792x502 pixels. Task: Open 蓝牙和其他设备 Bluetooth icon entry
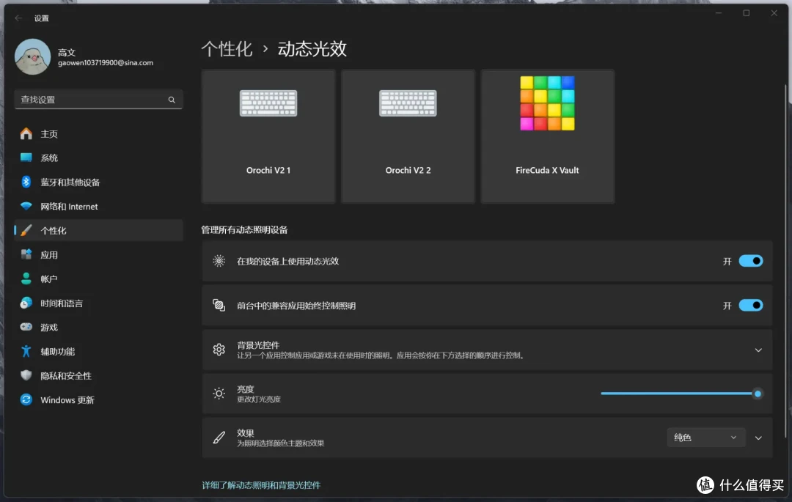pyautogui.click(x=26, y=182)
